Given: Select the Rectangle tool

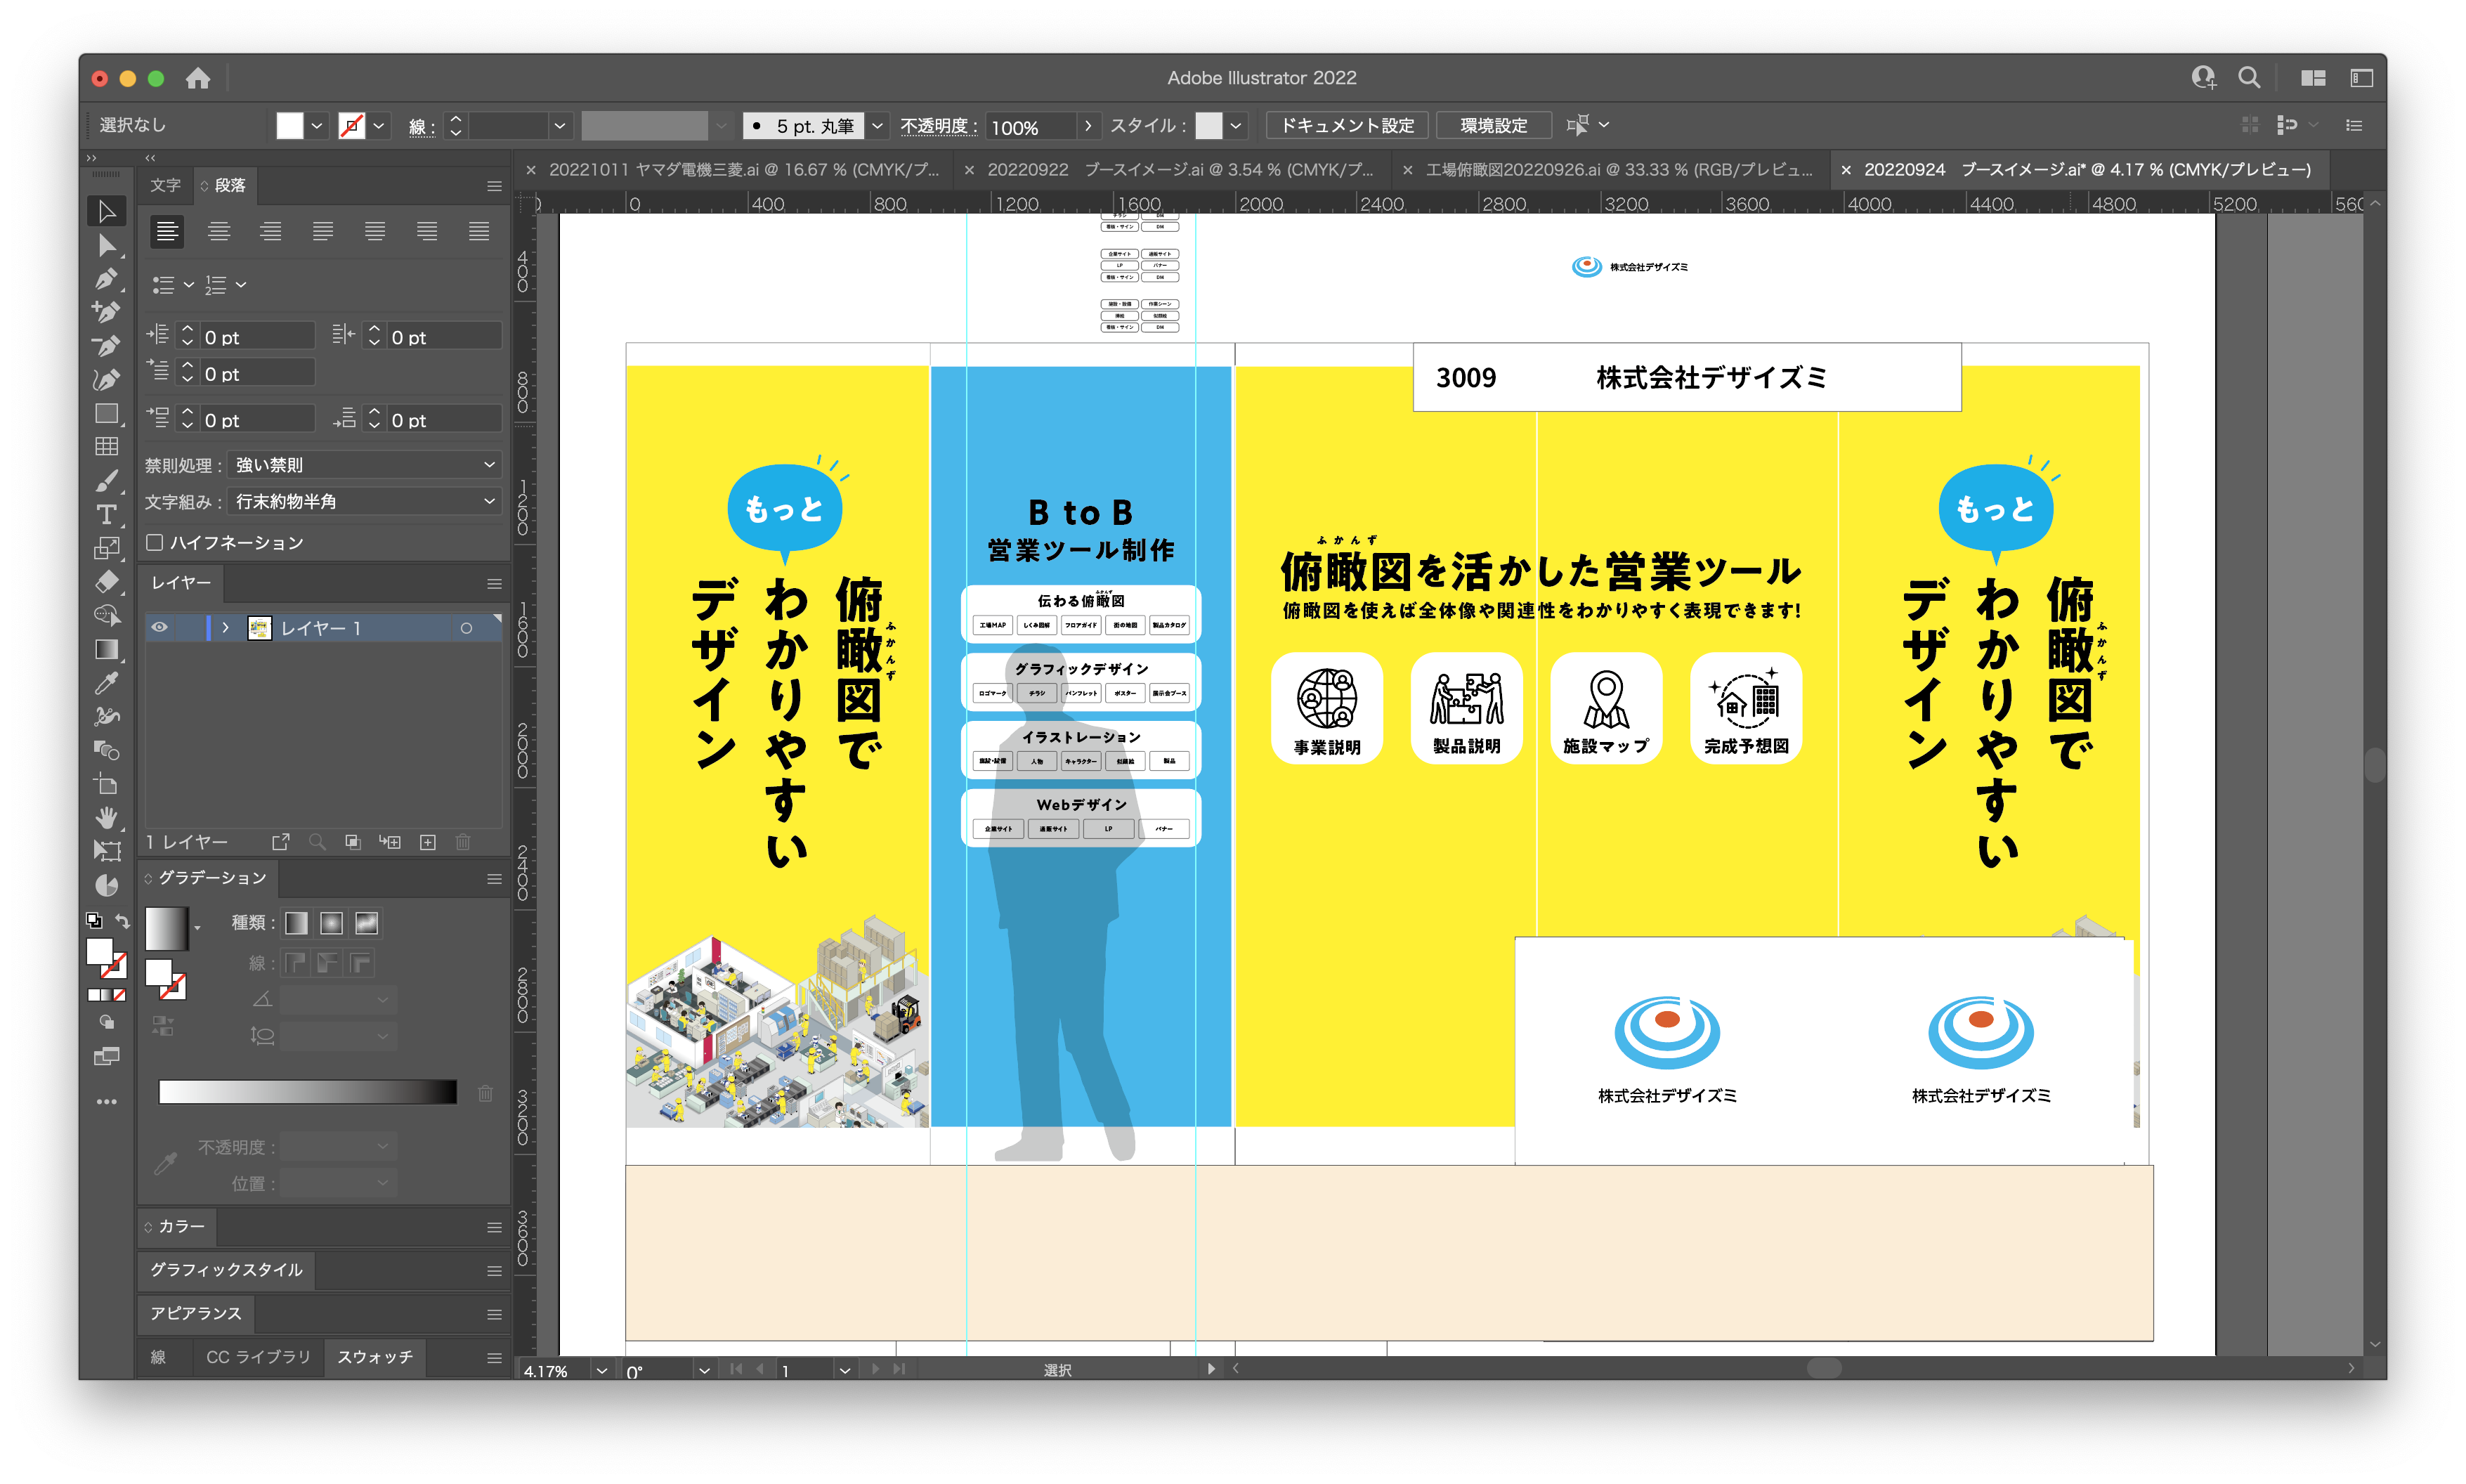Looking at the screenshot, I should coord(106,414).
